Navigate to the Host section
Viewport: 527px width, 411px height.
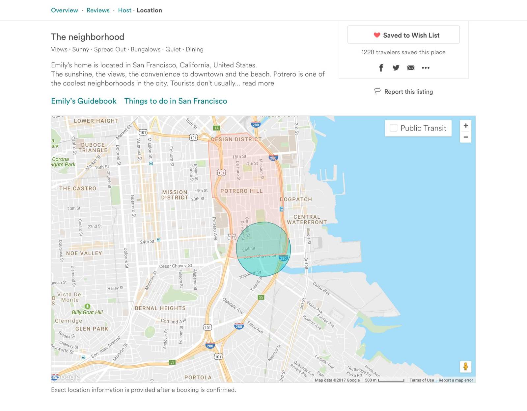pos(125,10)
